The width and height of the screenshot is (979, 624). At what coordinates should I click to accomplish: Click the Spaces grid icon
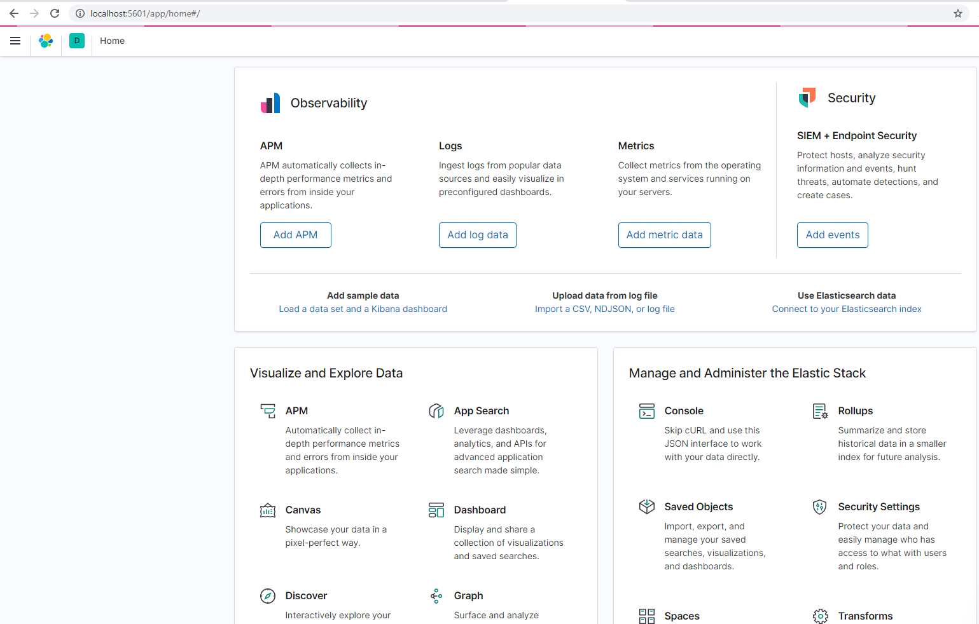647,616
